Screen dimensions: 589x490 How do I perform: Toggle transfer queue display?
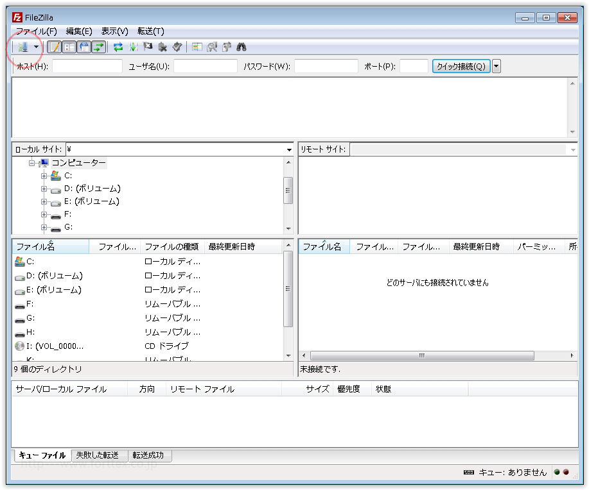tap(99, 47)
